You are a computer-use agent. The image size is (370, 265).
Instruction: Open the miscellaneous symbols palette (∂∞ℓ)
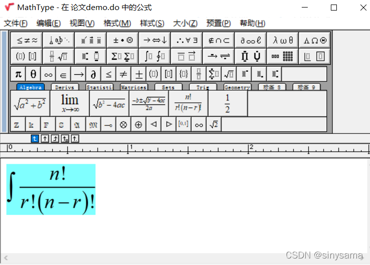click(251, 40)
